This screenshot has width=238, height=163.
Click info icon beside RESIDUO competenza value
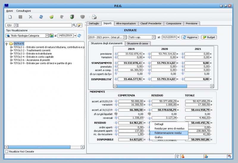click(x=116, y=123)
